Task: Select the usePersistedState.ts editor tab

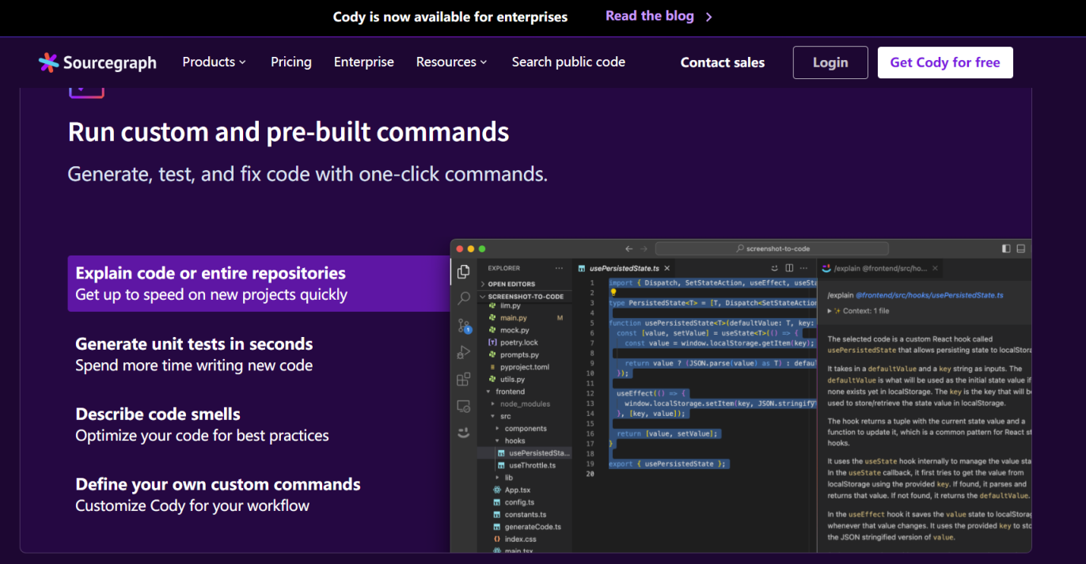Action: [625, 269]
